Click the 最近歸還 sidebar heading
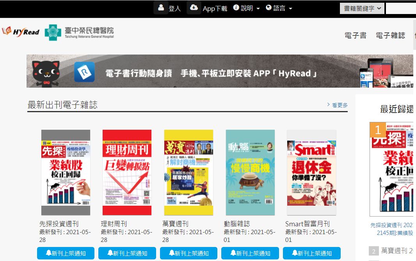Image resolution: width=416 pixels, height=261 pixels. tap(396, 109)
